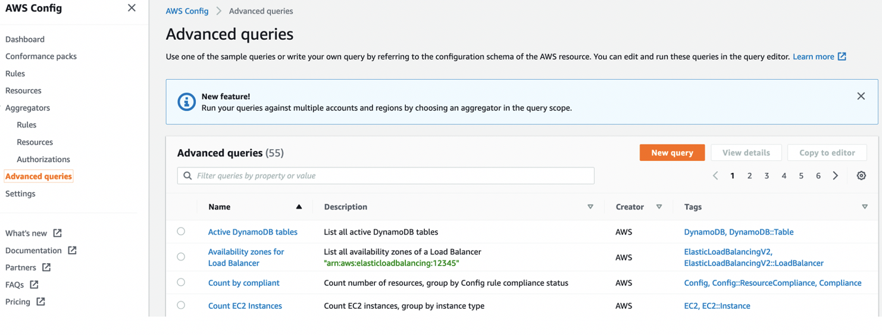Click the arn:aws:elasticloadbalancing:12345 text

(x=392, y=263)
